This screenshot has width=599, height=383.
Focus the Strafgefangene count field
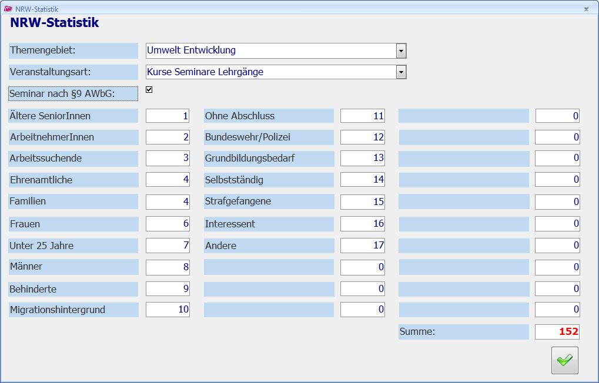coord(362,201)
